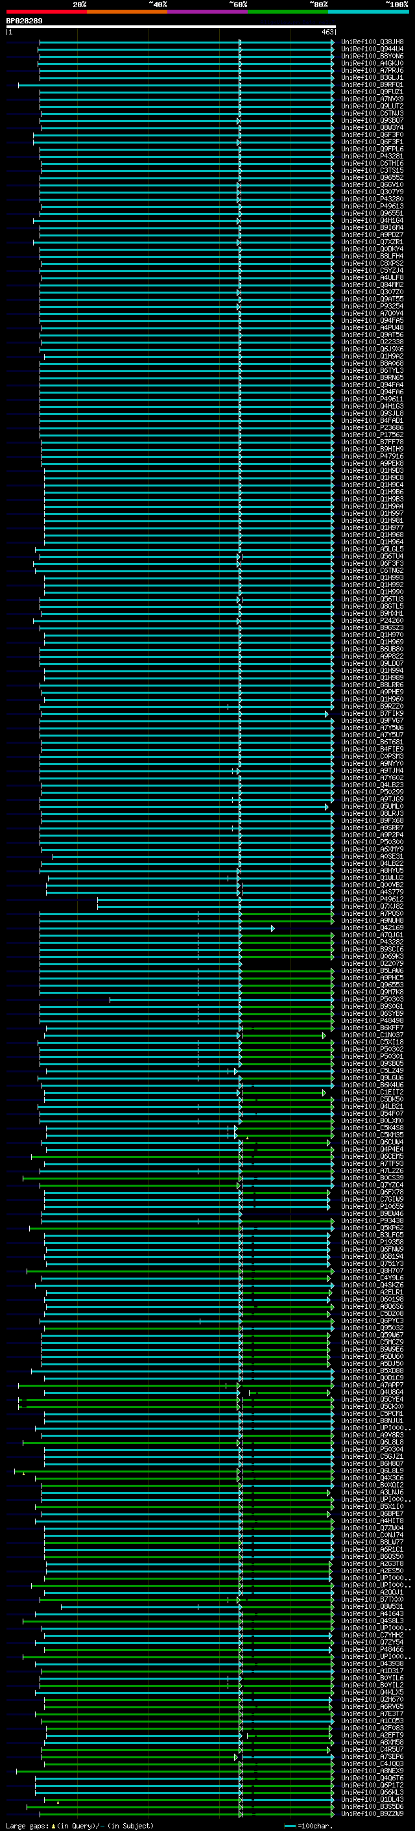This screenshot has height=1831, width=415.
Task: Select the UniRef100_P49613 label
Action: [372, 206]
